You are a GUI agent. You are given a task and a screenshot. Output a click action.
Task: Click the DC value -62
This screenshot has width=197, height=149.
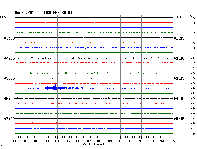(x=193, y=48)
